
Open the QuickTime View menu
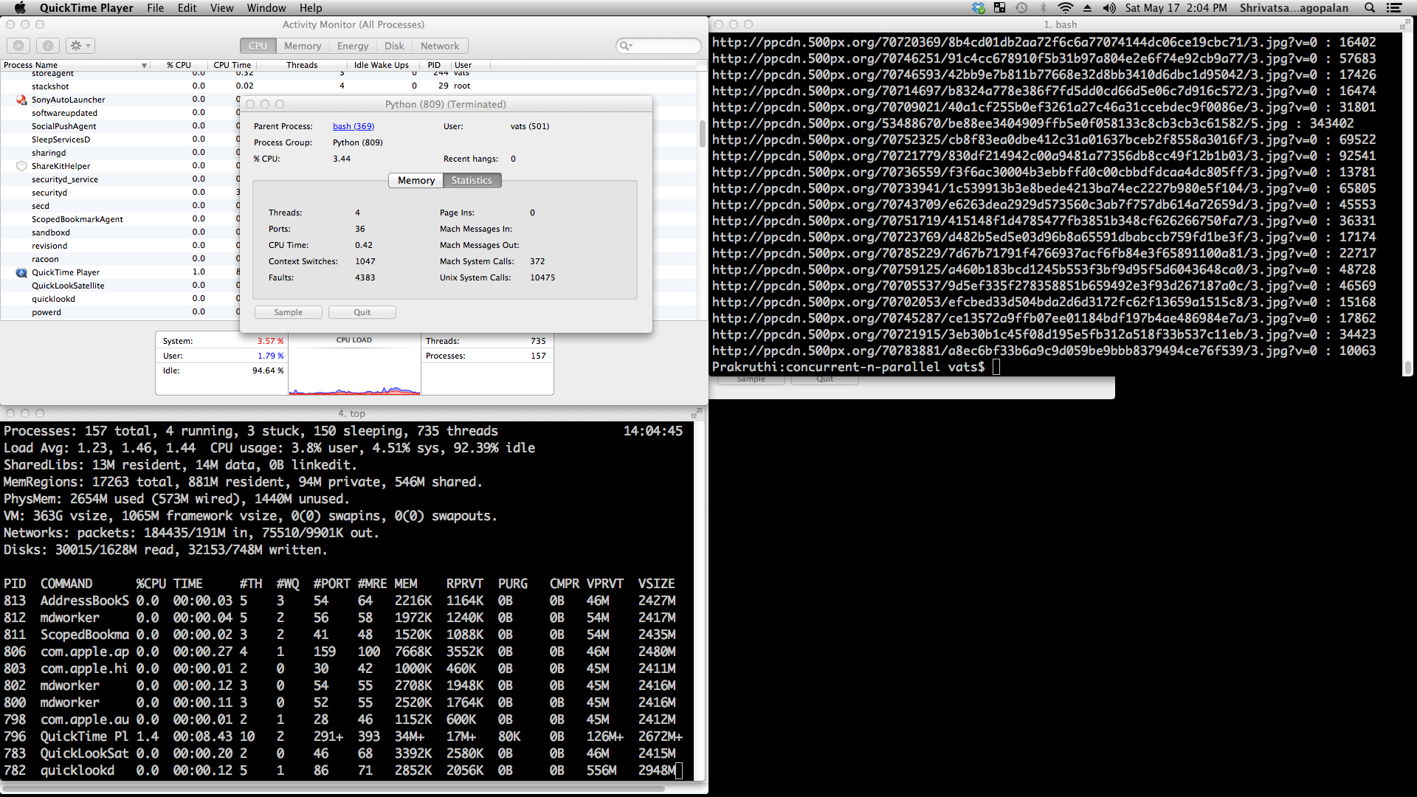pyautogui.click(x=221, y=8)
